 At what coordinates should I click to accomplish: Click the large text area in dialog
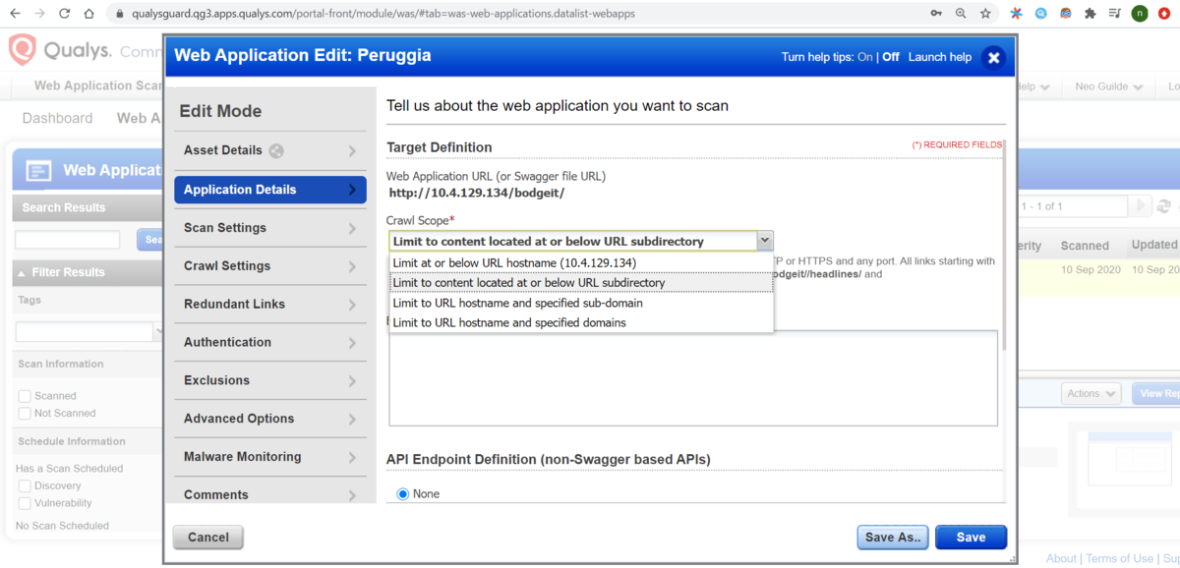(693, 378)
